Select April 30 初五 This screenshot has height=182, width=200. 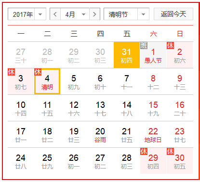pos(180,161)
